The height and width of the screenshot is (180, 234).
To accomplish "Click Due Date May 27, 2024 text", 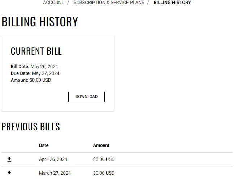I will (x=35, y=73).
